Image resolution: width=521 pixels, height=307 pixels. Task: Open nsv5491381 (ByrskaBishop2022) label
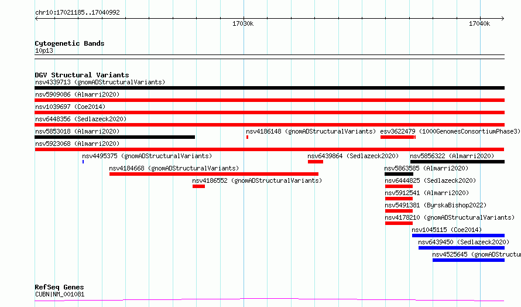[436, 205]
